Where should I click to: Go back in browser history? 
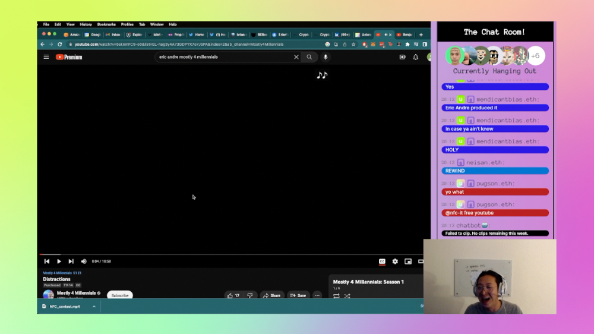point(42,45)
